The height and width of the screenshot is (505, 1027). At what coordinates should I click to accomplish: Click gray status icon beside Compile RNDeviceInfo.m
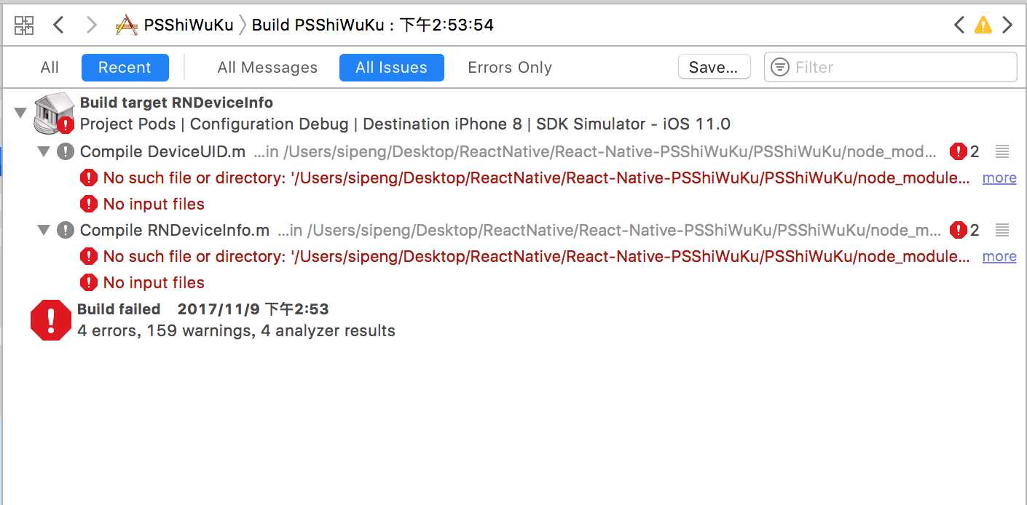point(66,230)
